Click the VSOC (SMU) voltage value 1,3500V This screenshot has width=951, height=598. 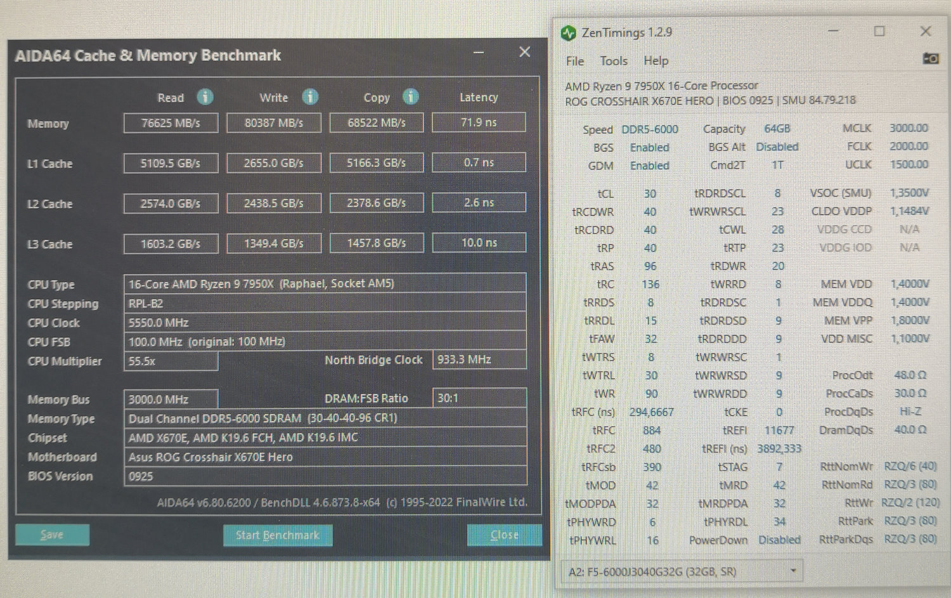click(909, 193)
